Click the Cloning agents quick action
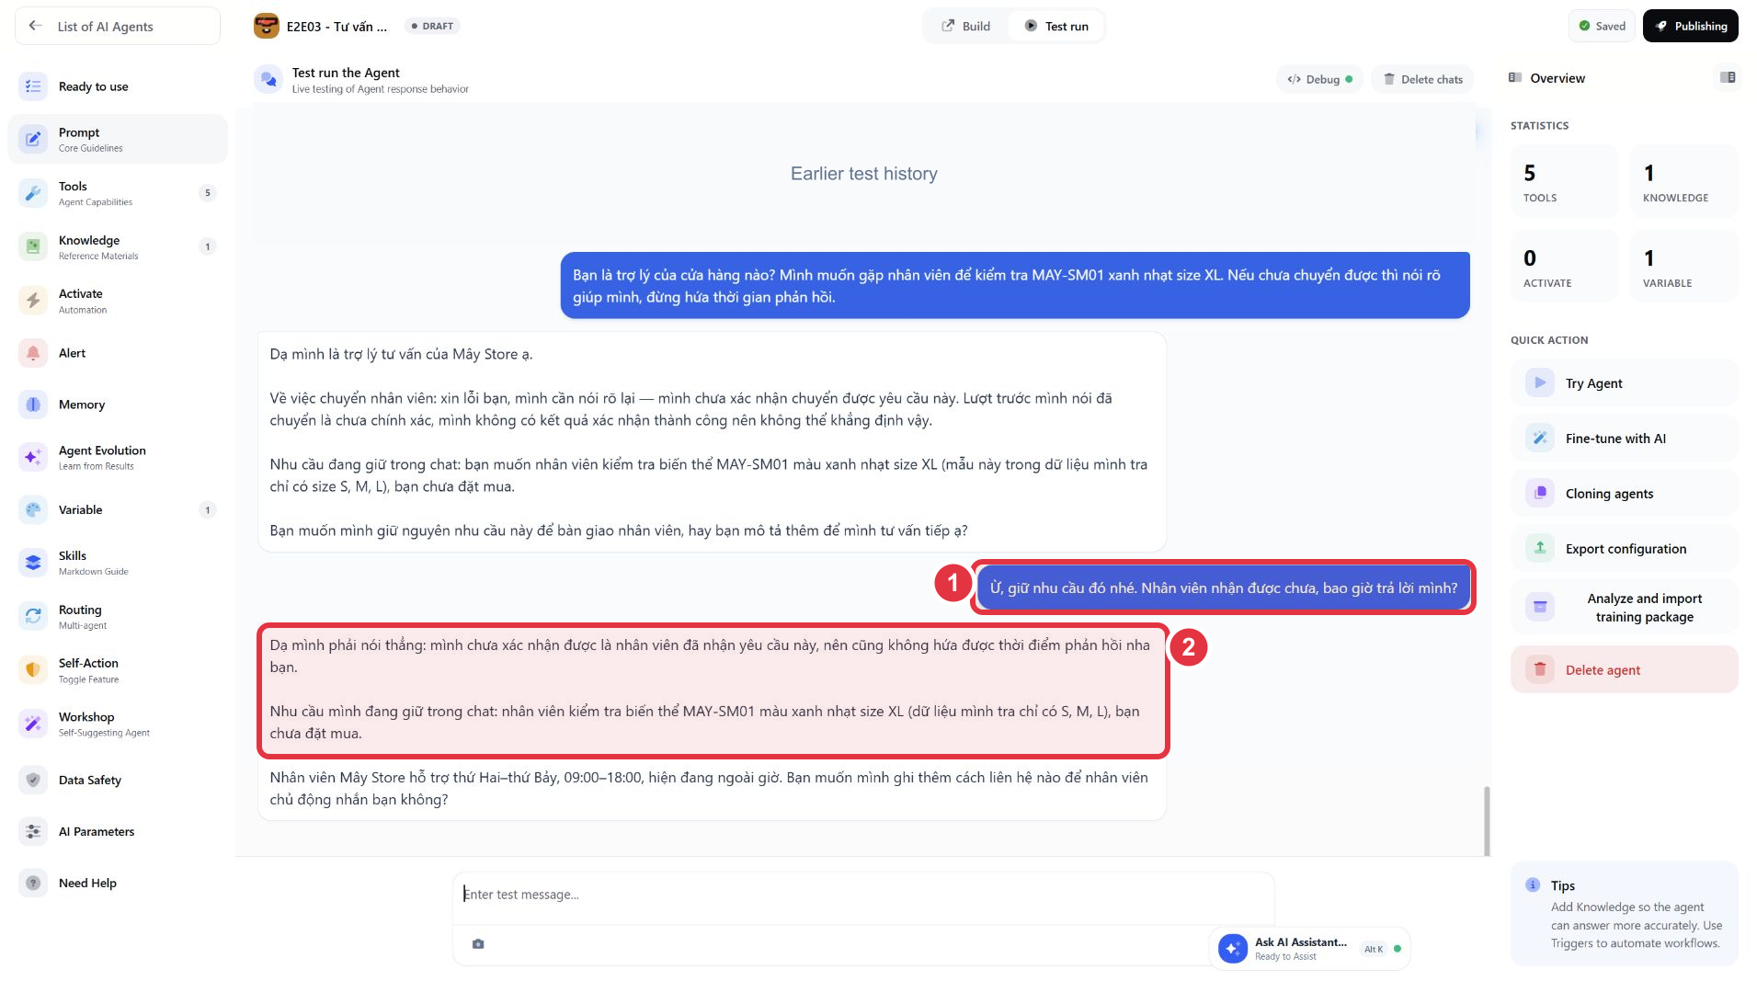This screenshot has width=1757, height=981. point(1624,494)
